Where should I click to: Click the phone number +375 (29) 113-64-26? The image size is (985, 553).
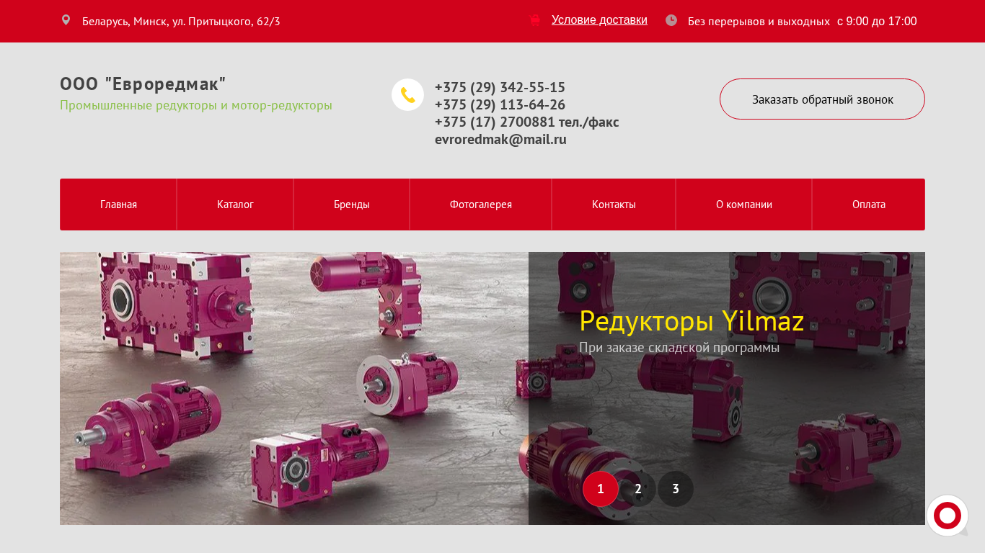coord(500,104)
